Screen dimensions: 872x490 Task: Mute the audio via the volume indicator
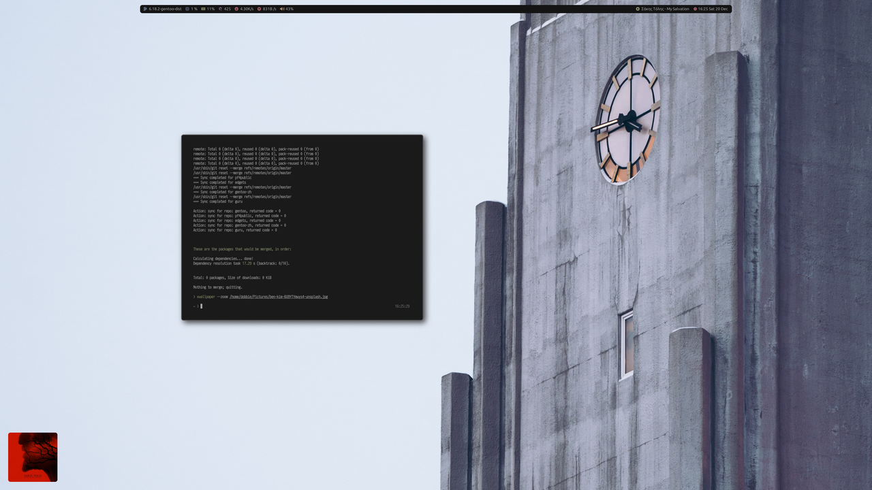click(289, 9)
